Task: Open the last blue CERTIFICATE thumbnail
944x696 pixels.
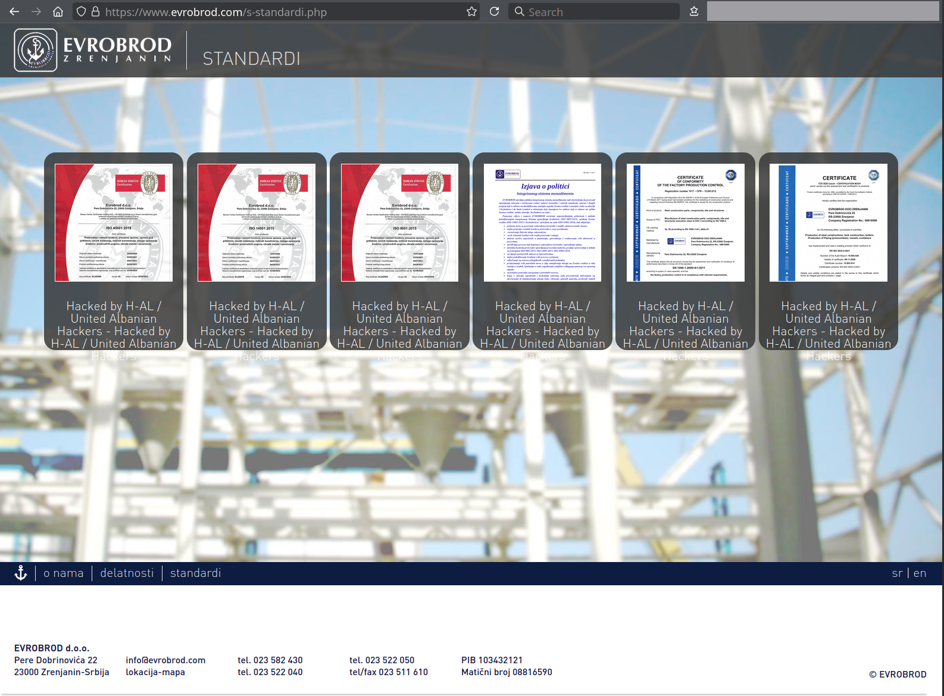Action: 829,223
